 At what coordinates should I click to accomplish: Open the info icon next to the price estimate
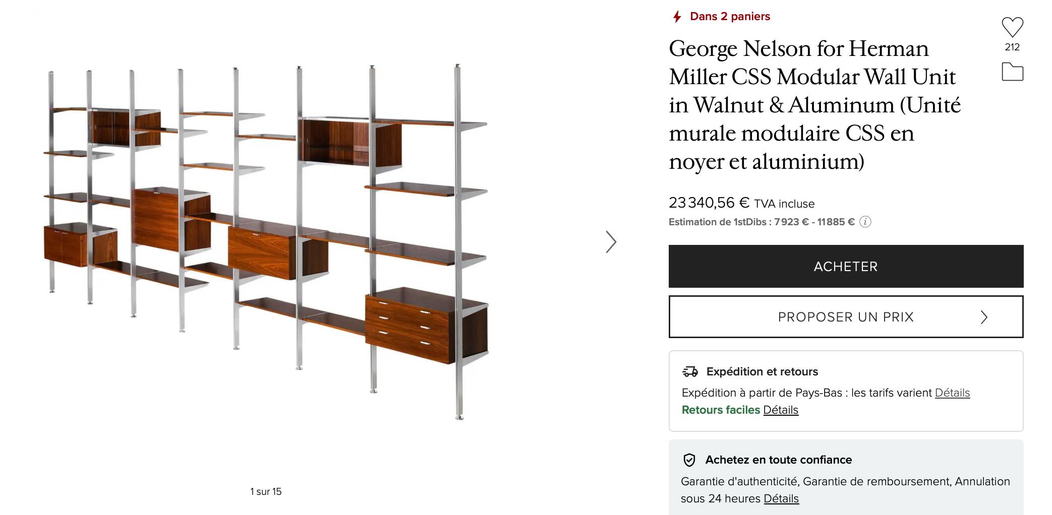[x=866, y=222]
